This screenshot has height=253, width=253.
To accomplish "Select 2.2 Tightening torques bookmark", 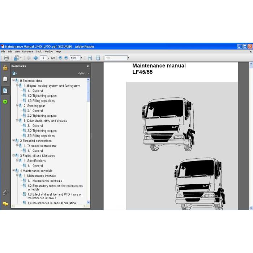I will pos(42,116).
